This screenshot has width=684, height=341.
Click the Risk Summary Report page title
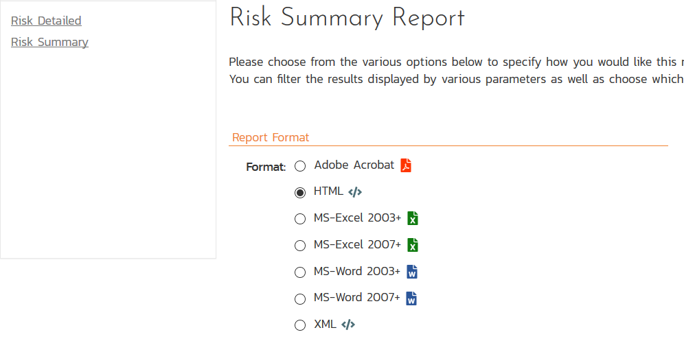(x=347, y=18)
